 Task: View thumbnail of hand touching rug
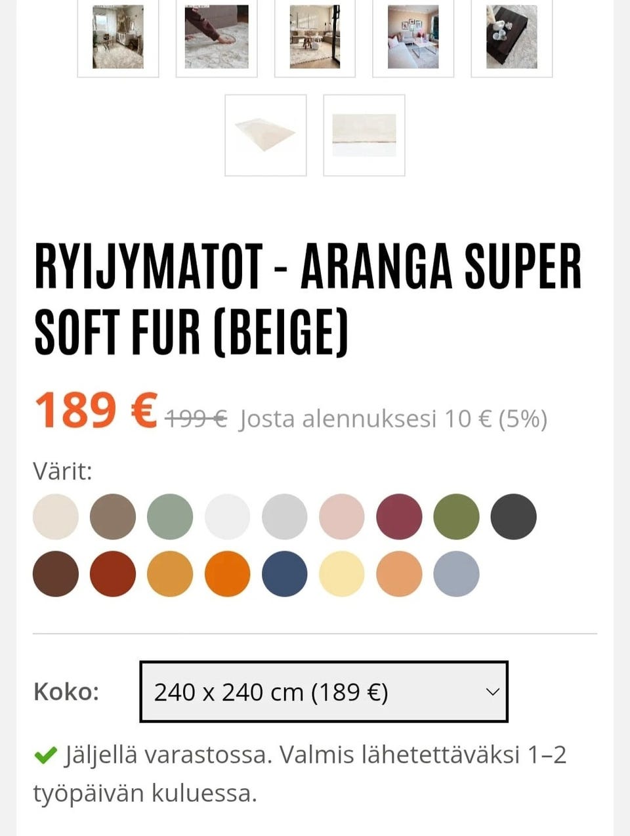pos(217,37)
